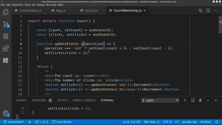This screenshot has width=222, height=125.
Task: Kill the terminal with trash icon
Action: pos(200,100)
